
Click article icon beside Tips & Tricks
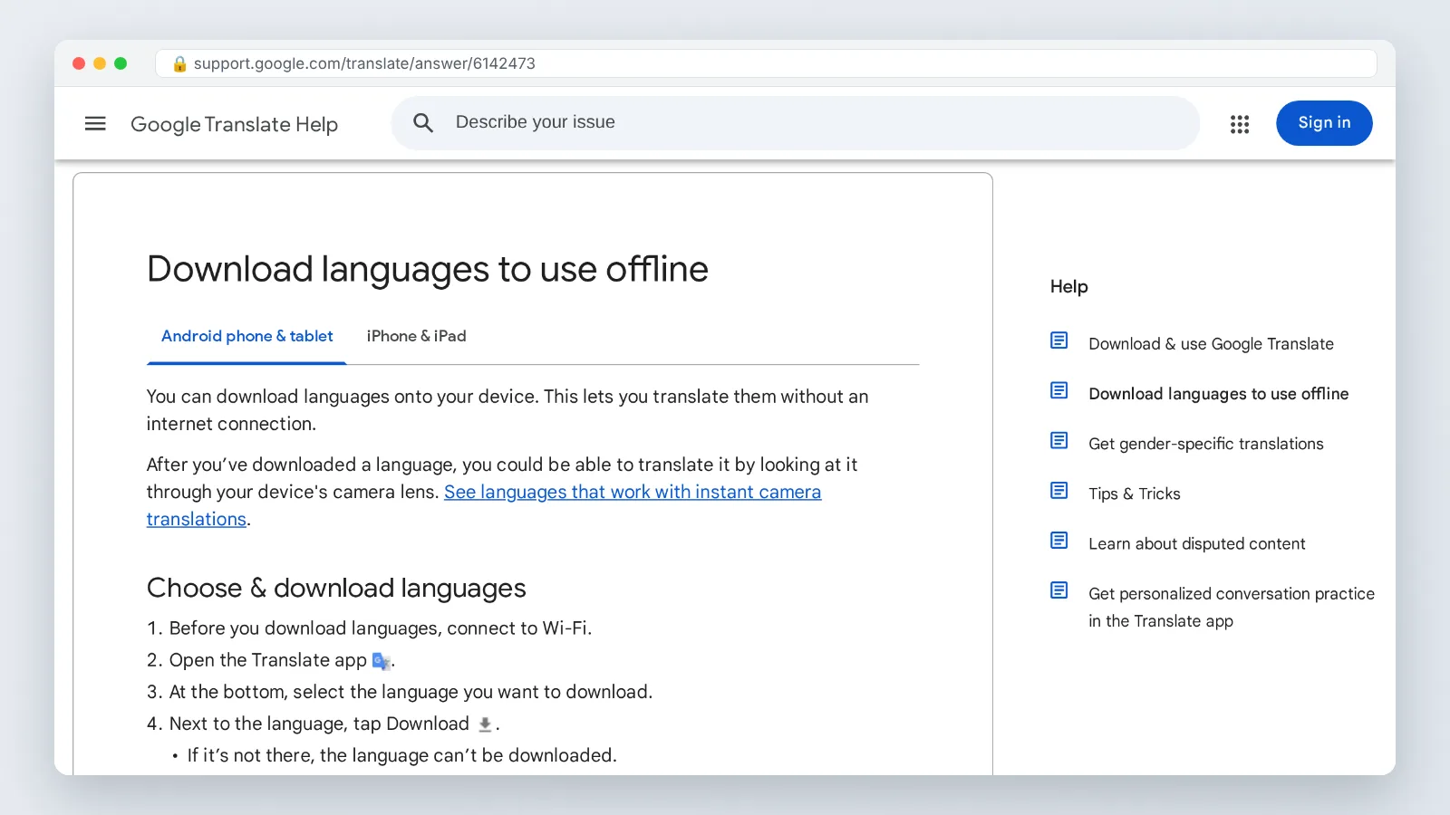pyautogui.click(x=1058, y=490)
